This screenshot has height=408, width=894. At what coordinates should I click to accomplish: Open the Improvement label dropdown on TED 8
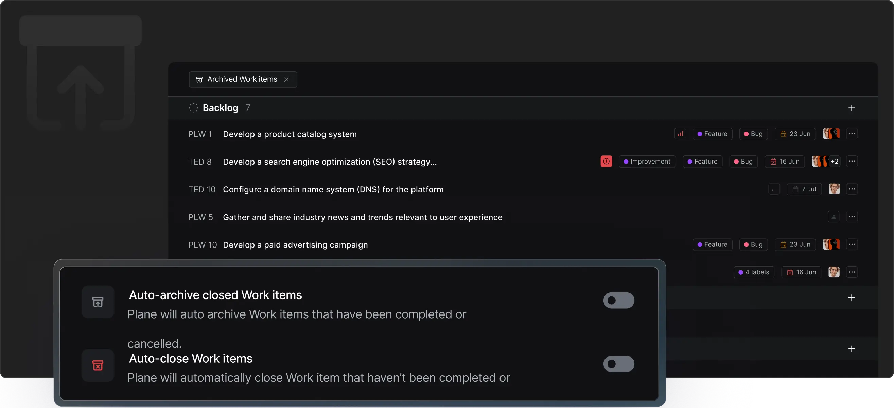coord(647,161)
